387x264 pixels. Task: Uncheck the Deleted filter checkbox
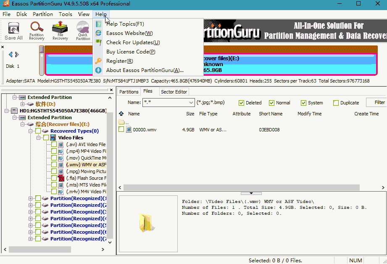(241, 103)
